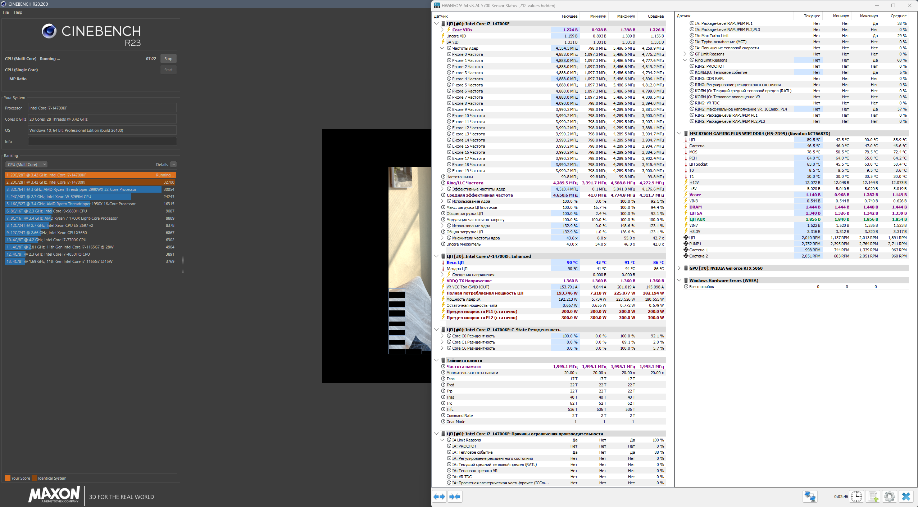The image size is (918, 507).
Task: Collapse the Частоты ядер group
Action: click(x=442, y=48)
